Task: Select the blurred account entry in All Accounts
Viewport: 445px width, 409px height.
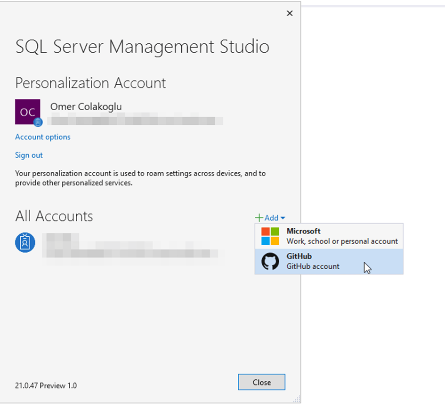Action: pos(132,247)
